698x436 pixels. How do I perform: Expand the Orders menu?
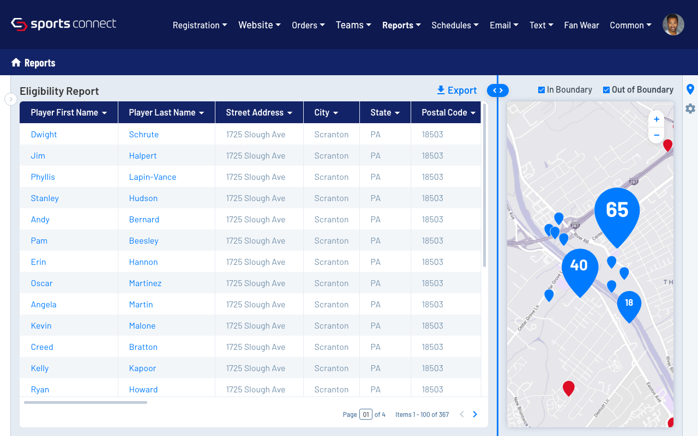pyautogui.click(x=308, y=25)
